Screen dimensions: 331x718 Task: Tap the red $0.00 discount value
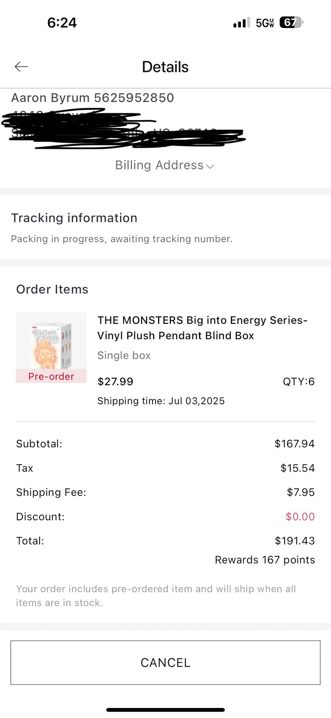[300, 516]
